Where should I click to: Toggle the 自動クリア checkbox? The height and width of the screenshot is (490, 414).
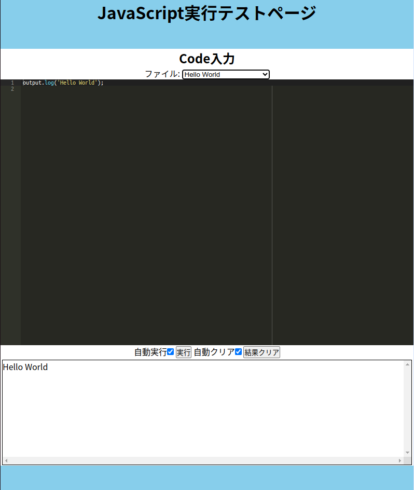[x=239, y=352]
